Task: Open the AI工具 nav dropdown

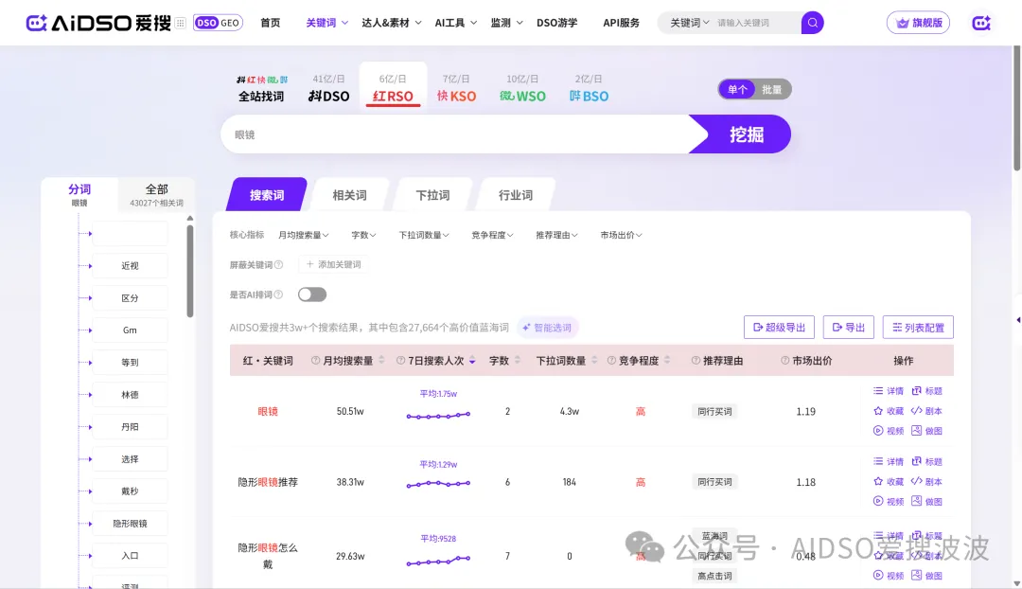Action: [455, 23]
